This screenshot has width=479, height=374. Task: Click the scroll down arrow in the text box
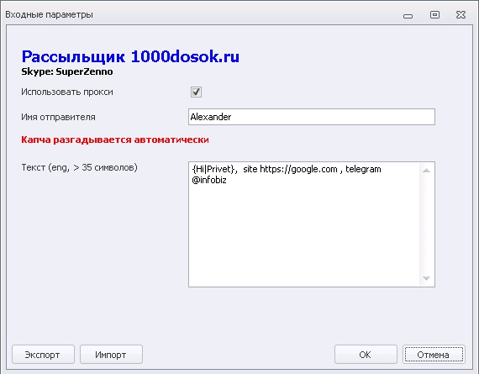[x=426, y=278]
